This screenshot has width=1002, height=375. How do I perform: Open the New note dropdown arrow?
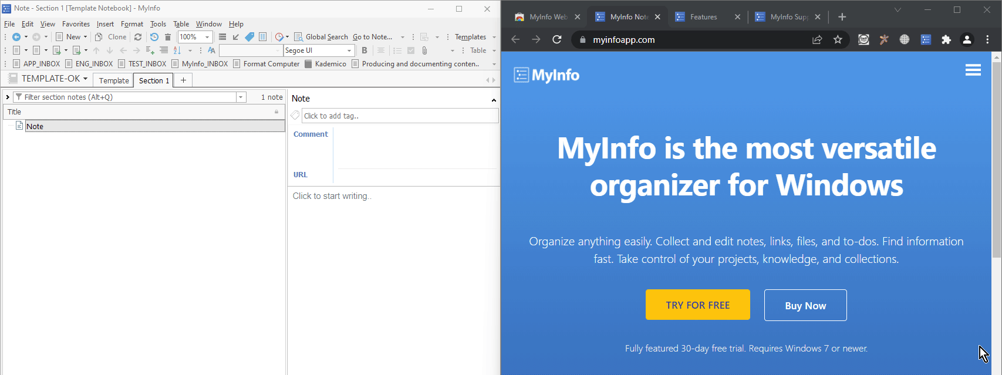coord(85,37)
